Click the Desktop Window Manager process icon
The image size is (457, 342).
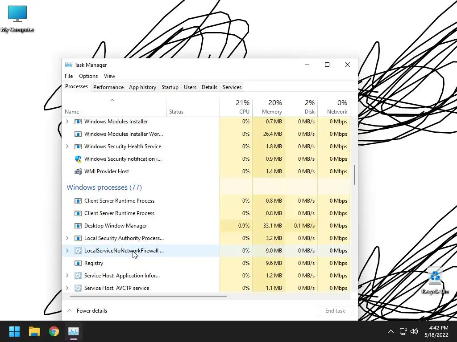78,226
